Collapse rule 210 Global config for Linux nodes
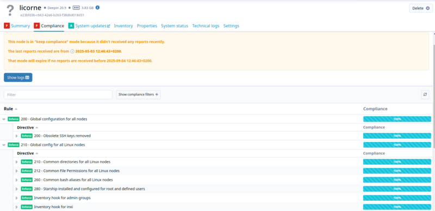Image resolution: width=435 pixels, height=211 pixels. click(x=4, y=145)
